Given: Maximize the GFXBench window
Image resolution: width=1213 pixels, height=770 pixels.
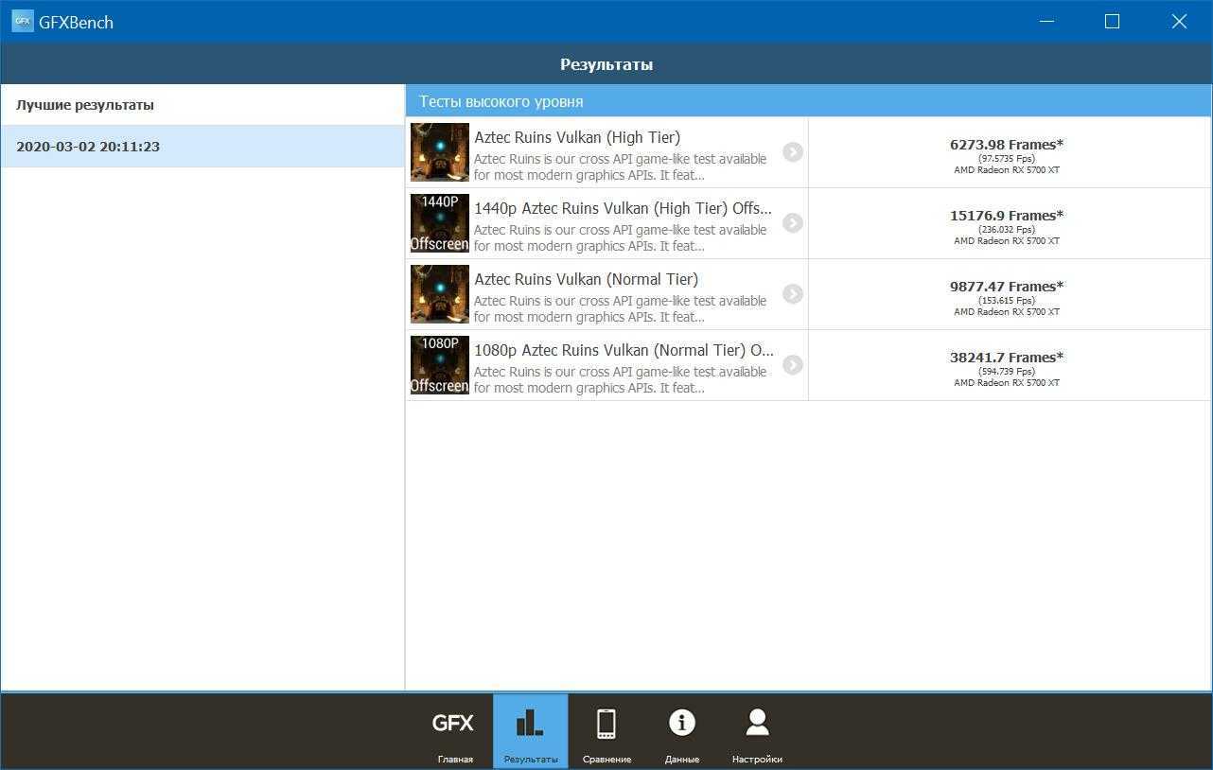Looking at the screenshot, I should pyautogui.click(x=1112, y=21).
